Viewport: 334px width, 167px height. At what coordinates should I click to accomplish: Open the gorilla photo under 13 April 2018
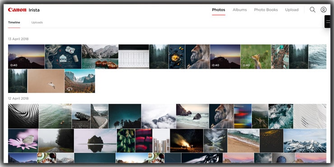(x=197, y=56)
